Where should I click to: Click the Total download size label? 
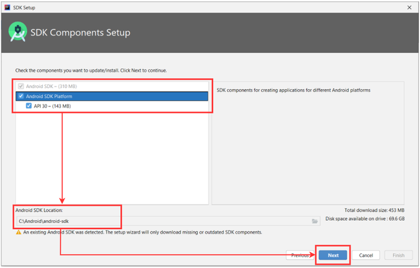[x=374, y=210]
